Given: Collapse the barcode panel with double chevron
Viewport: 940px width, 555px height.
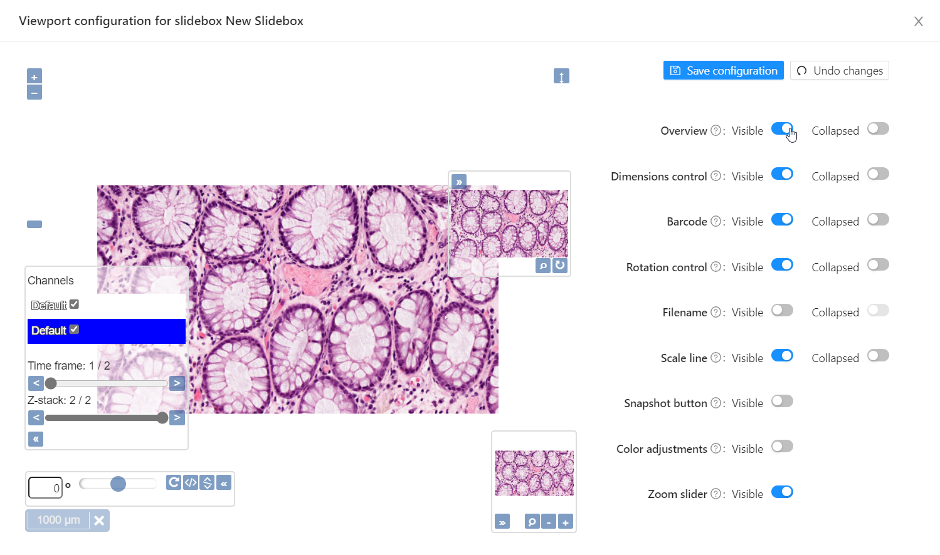Looking at the screenshot, I should coord(459,182).
